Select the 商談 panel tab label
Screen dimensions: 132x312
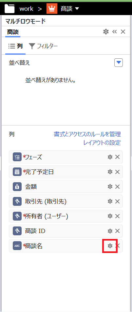pos(13,32)
